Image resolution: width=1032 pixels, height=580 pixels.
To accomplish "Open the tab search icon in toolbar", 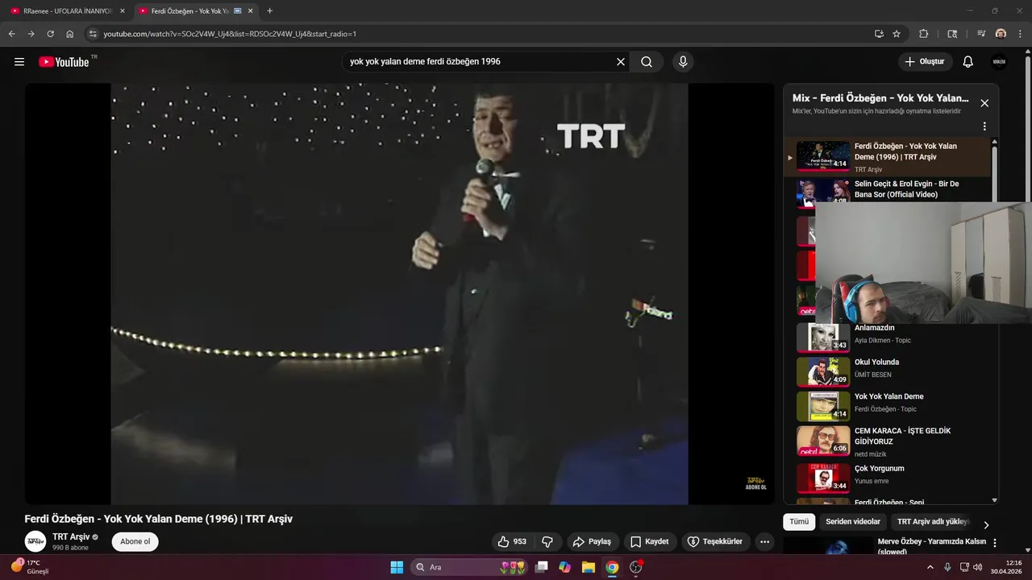I will coord(952,34).
